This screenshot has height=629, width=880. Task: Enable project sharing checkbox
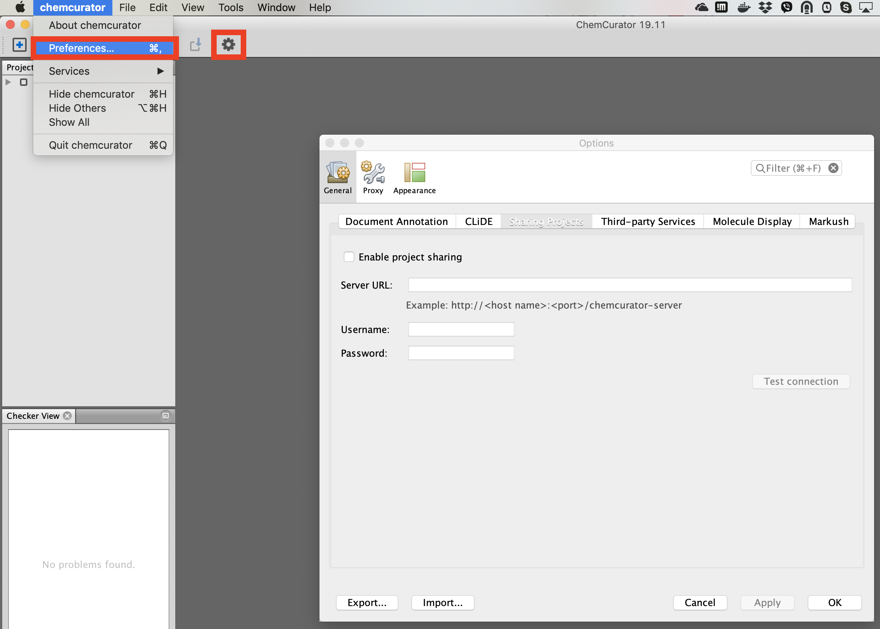tap(349, 257)
